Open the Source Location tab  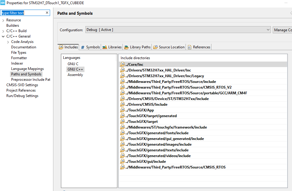[171, 47]
